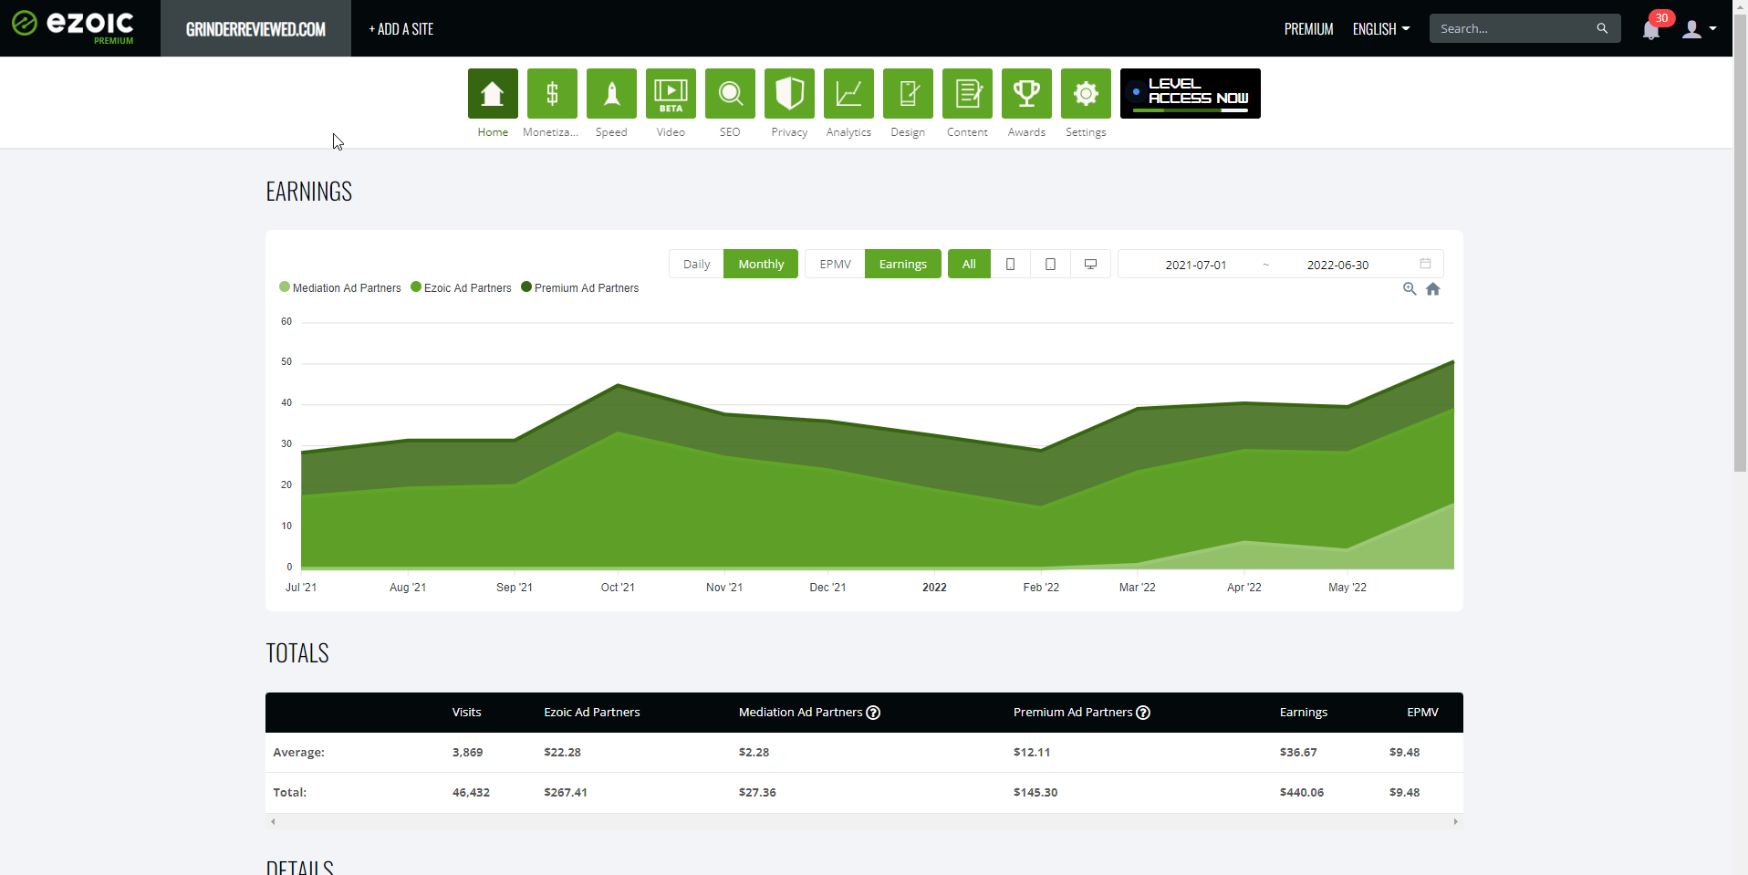Edit start date 2021-07-01
Viewport: 1748px width, 875px height.
[1196, 265]
